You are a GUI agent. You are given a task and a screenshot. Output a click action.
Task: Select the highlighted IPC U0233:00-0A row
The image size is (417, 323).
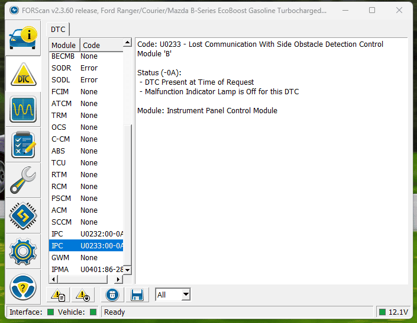[86, 246]
